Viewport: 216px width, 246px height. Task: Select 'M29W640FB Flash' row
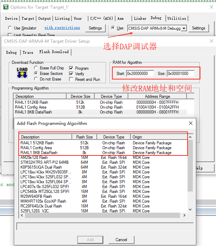pos(103,196)
